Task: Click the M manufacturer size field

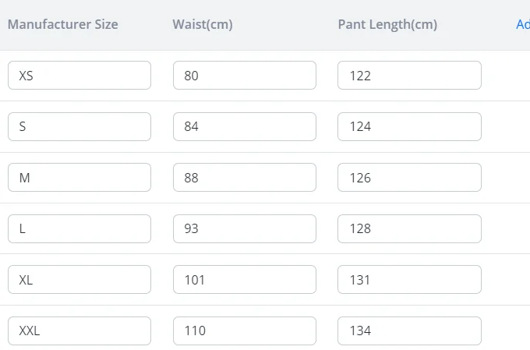Action: (79, 178)
